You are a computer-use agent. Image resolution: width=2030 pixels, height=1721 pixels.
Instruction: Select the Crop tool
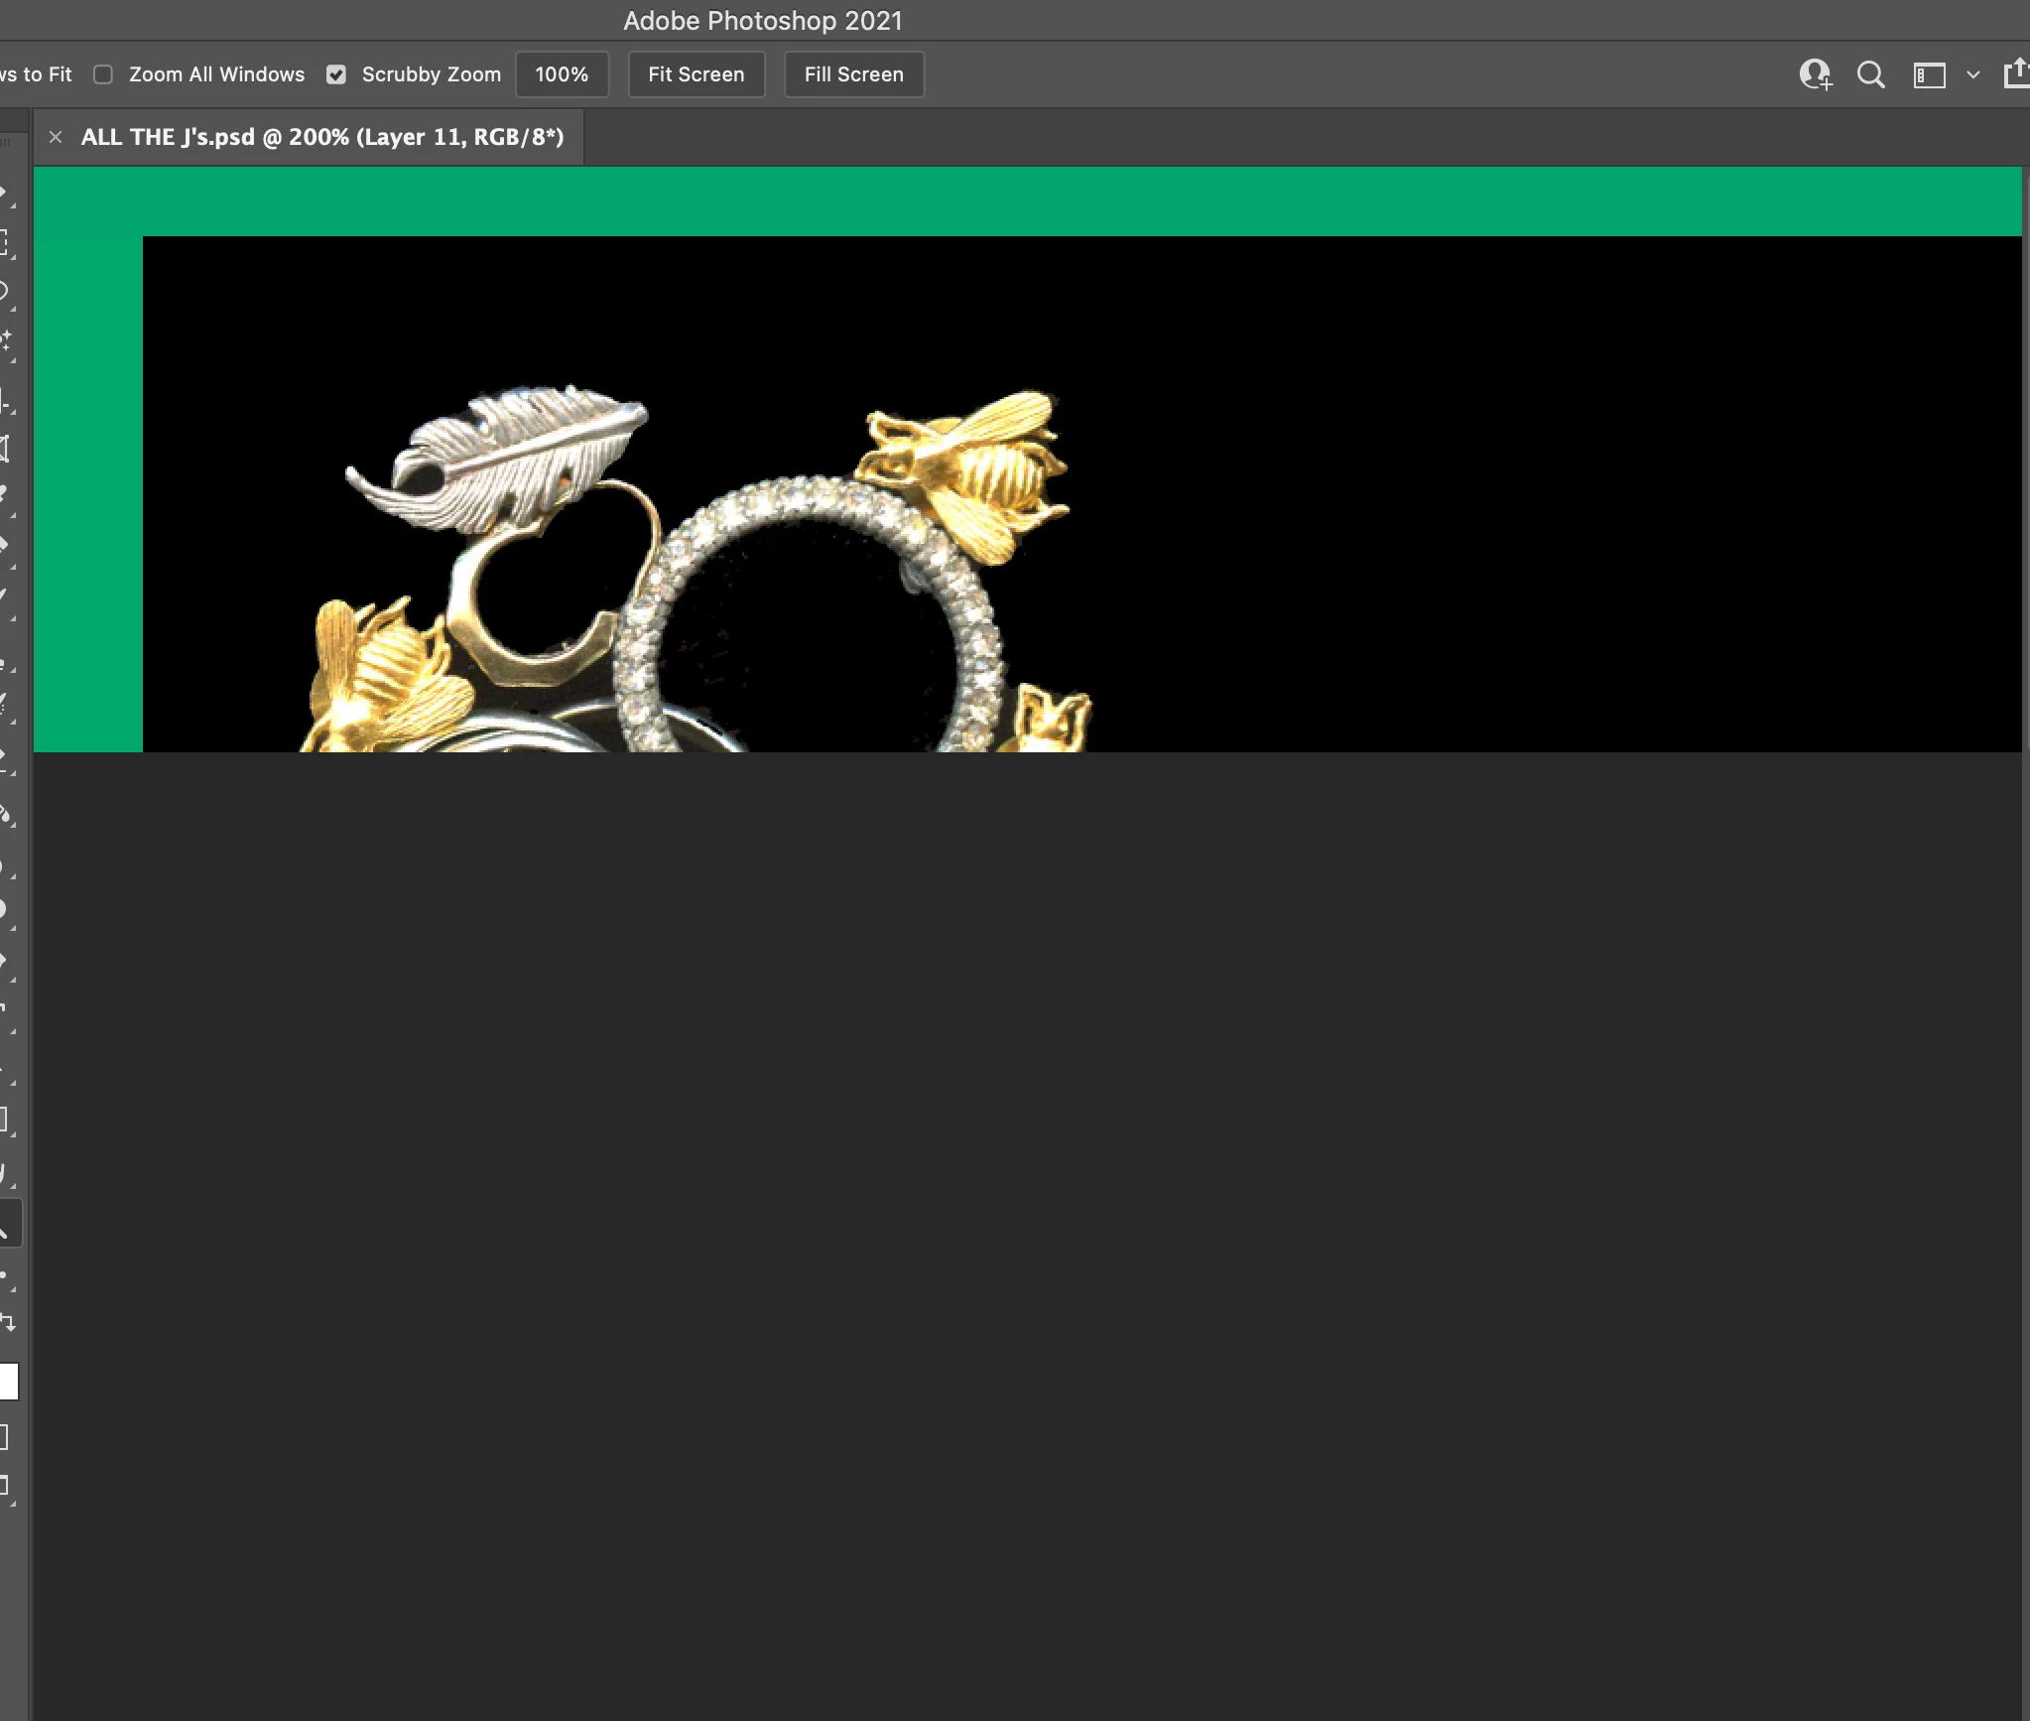tap(4, 402)
